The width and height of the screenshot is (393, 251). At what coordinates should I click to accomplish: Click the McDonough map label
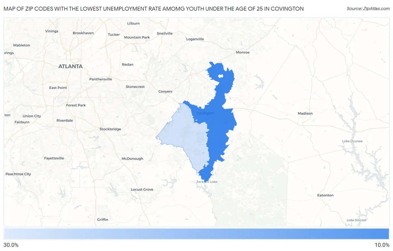(132, 159)
